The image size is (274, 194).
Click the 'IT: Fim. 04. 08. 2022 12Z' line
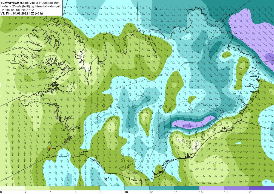(x=17, y=10)
